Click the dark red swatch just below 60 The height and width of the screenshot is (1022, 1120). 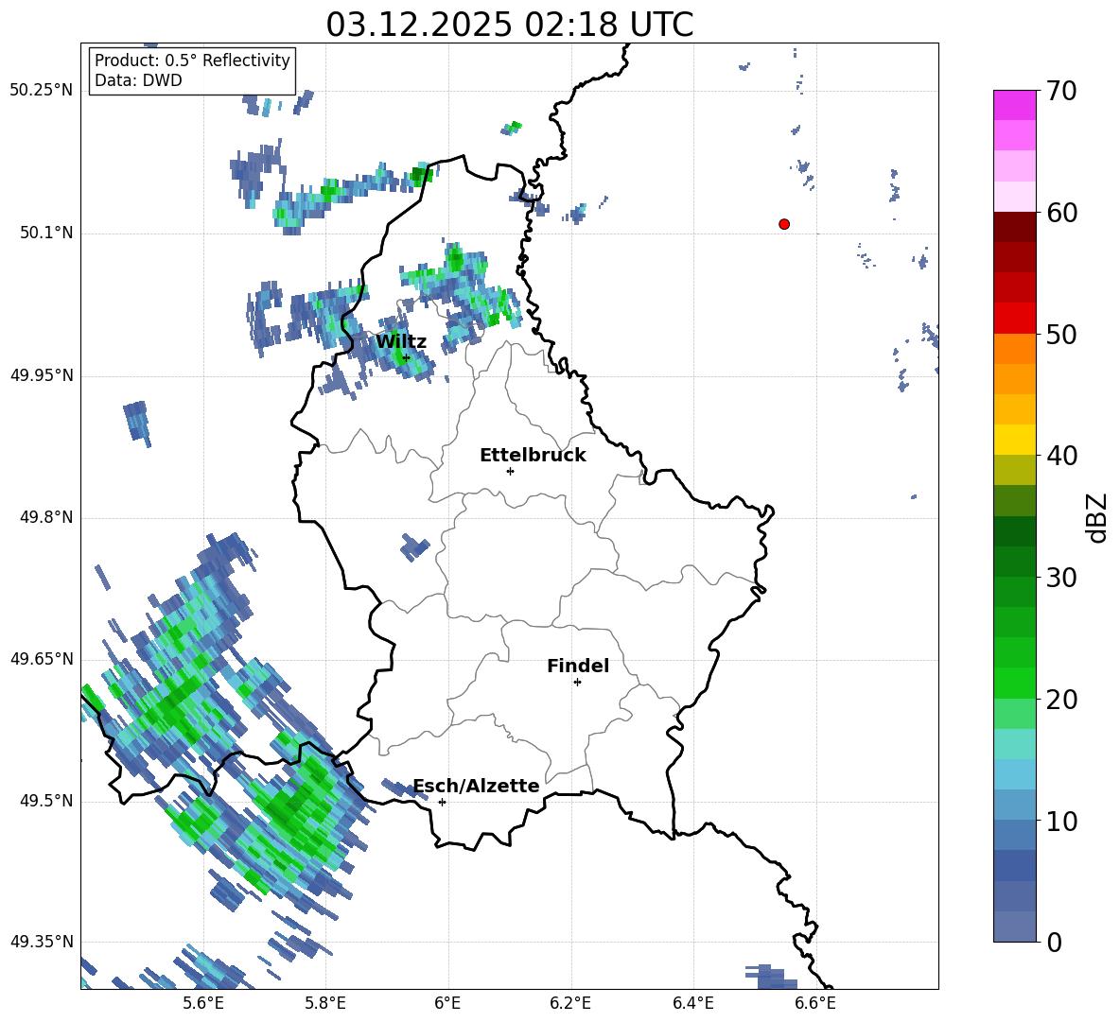[1015, 227]
